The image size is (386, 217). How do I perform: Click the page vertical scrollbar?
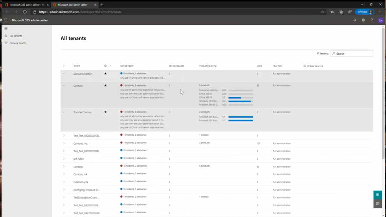pos(383,93)
